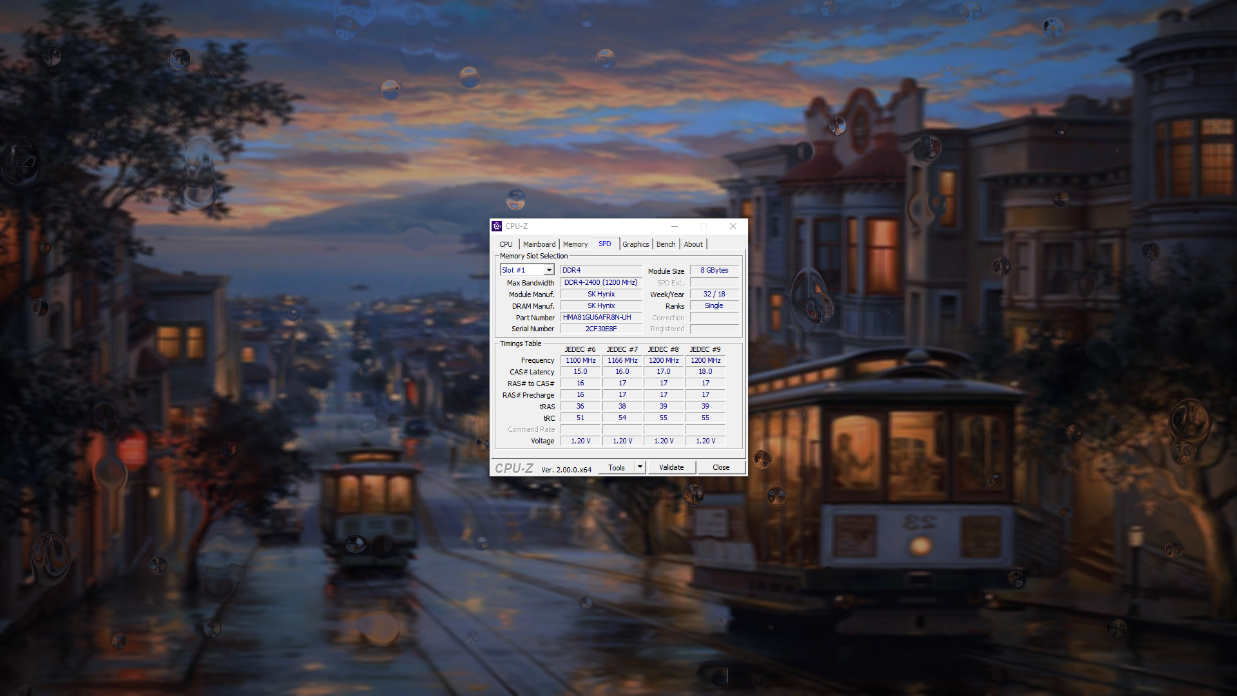Click the active SPD tab
Screen dimensions: 1237x696
click(x=604, y=244)
